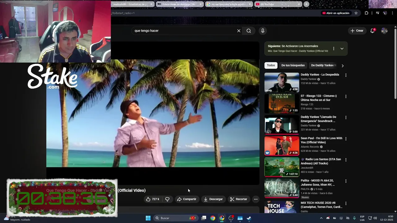Close the Enlace único de descarga tab
Viewport: 397px width, 223px height.
click(201, 4)
